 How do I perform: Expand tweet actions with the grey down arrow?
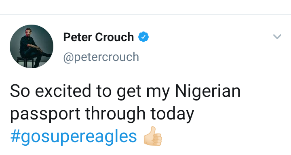(277, 36)
